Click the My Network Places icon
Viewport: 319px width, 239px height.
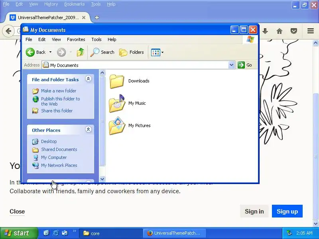pos(35,165)
